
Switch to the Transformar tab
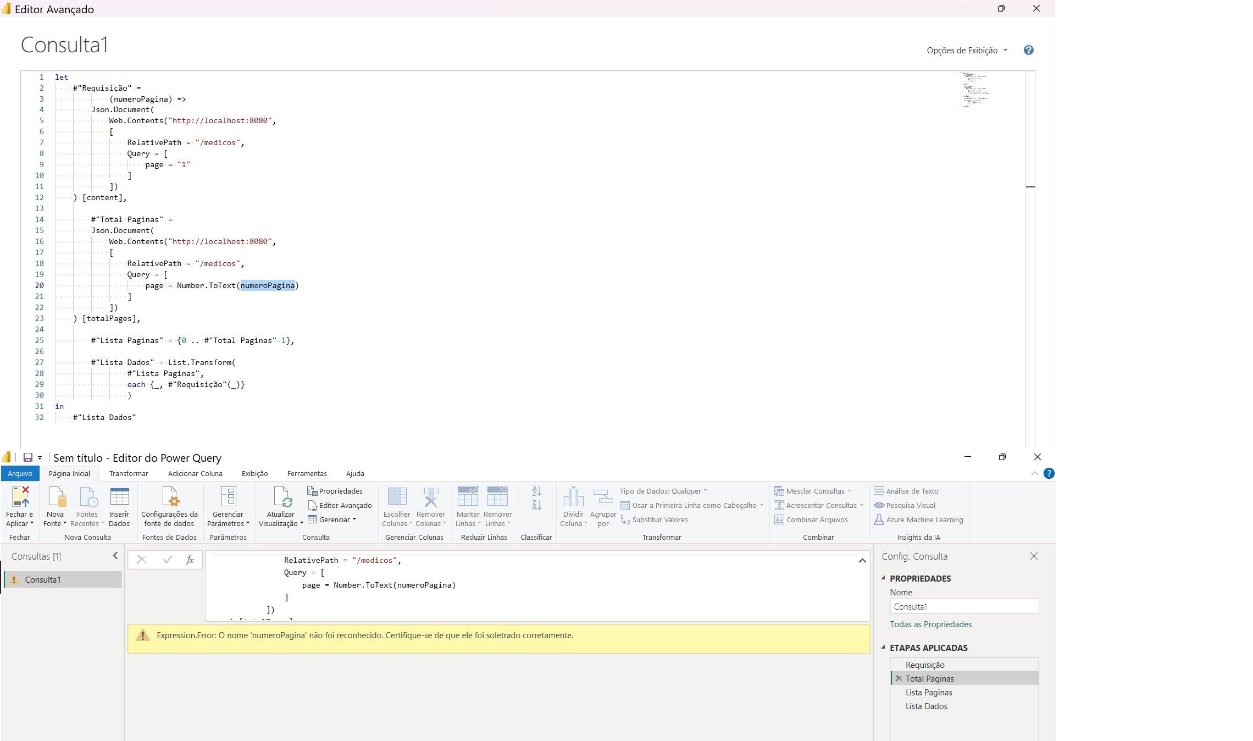[129, 473]
